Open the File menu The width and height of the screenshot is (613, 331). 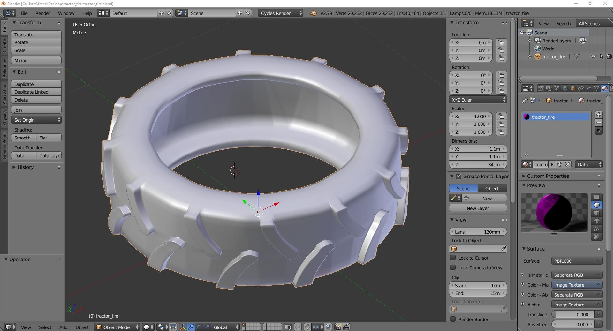24,13
